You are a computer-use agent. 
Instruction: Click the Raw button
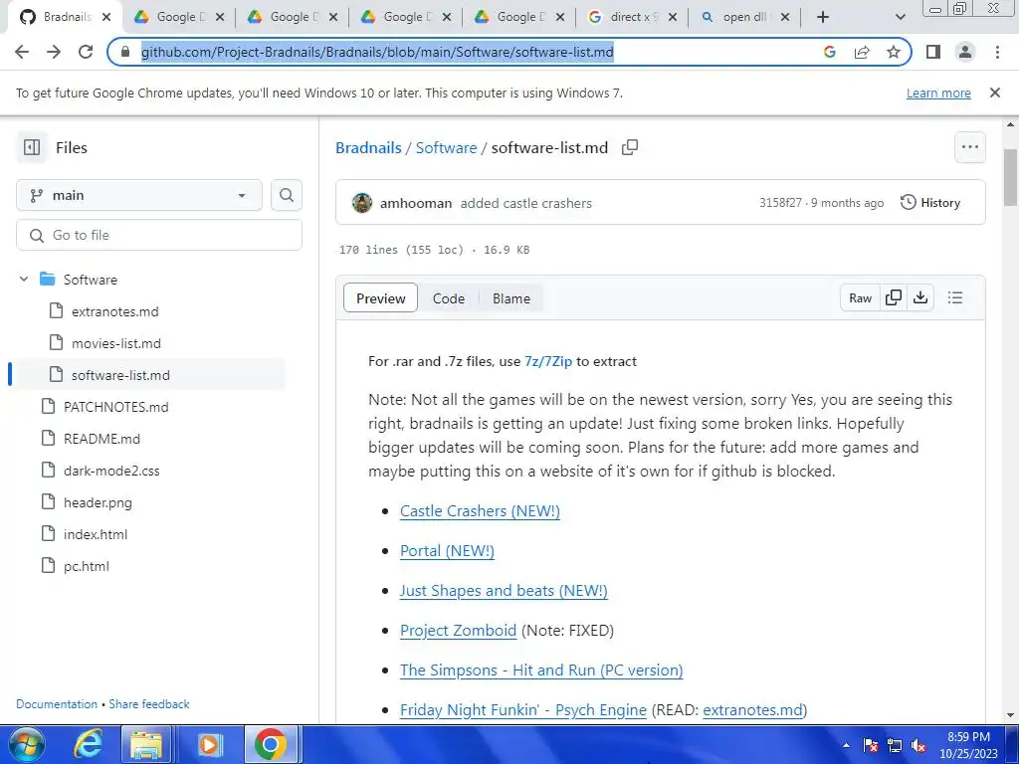pos(860,298)
